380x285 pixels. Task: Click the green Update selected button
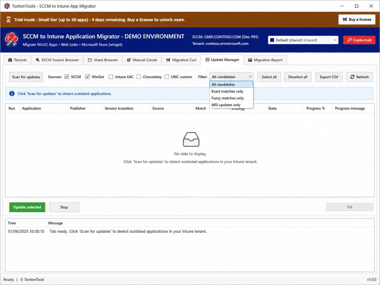click(x=27, y=207)
